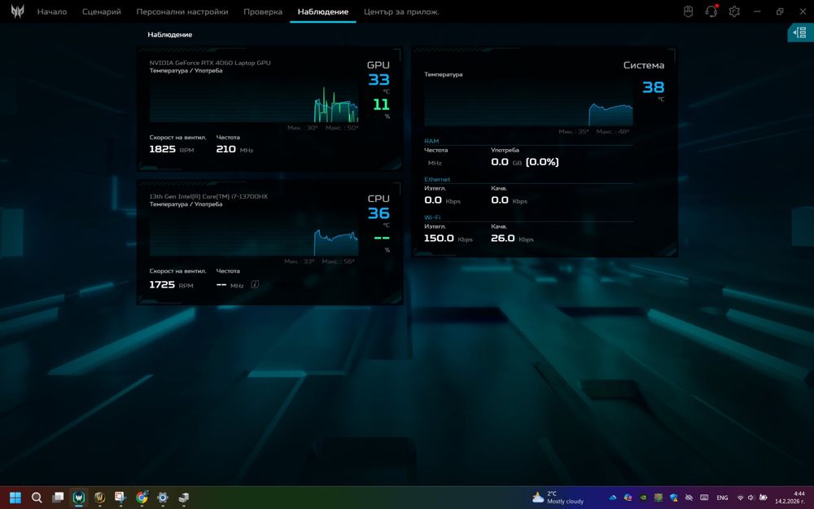Open the Settings gear app on the taskbar
The height and width of the screenshot is (509, 814).
(163, 498)
